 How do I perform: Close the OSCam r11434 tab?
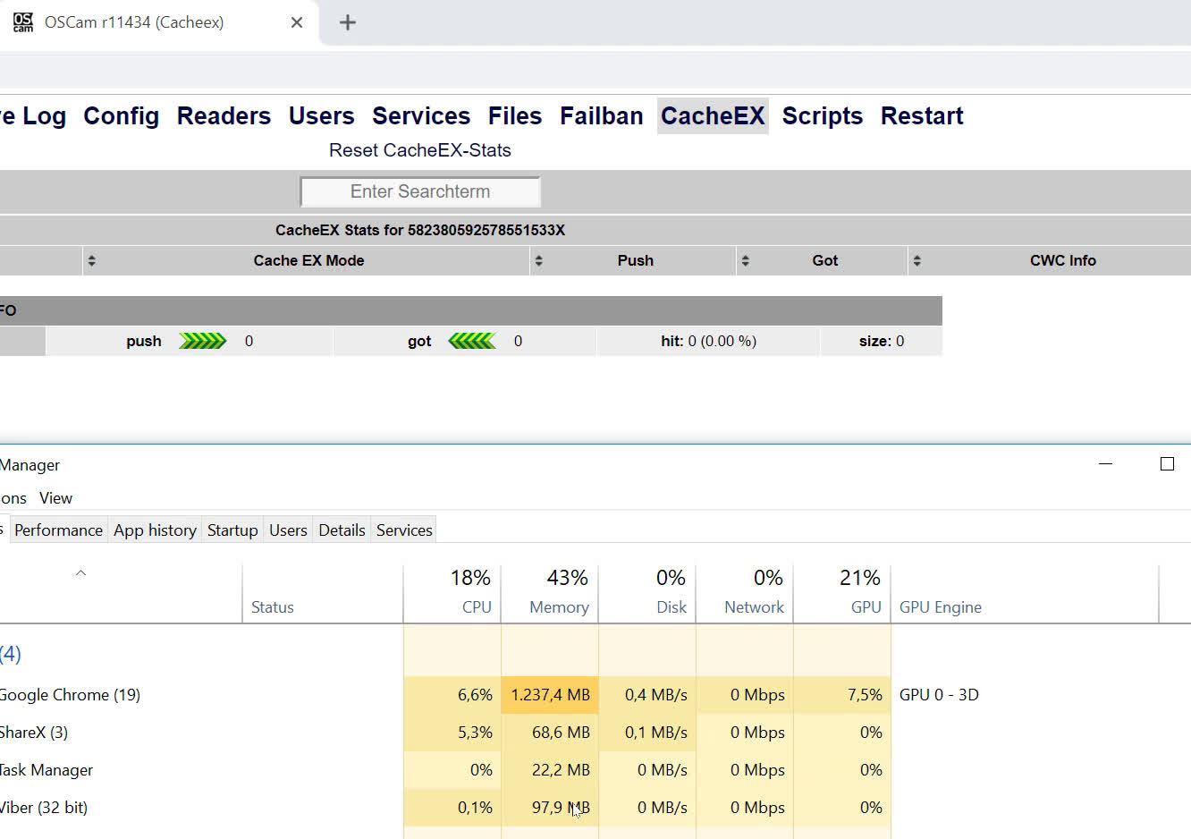297,22
